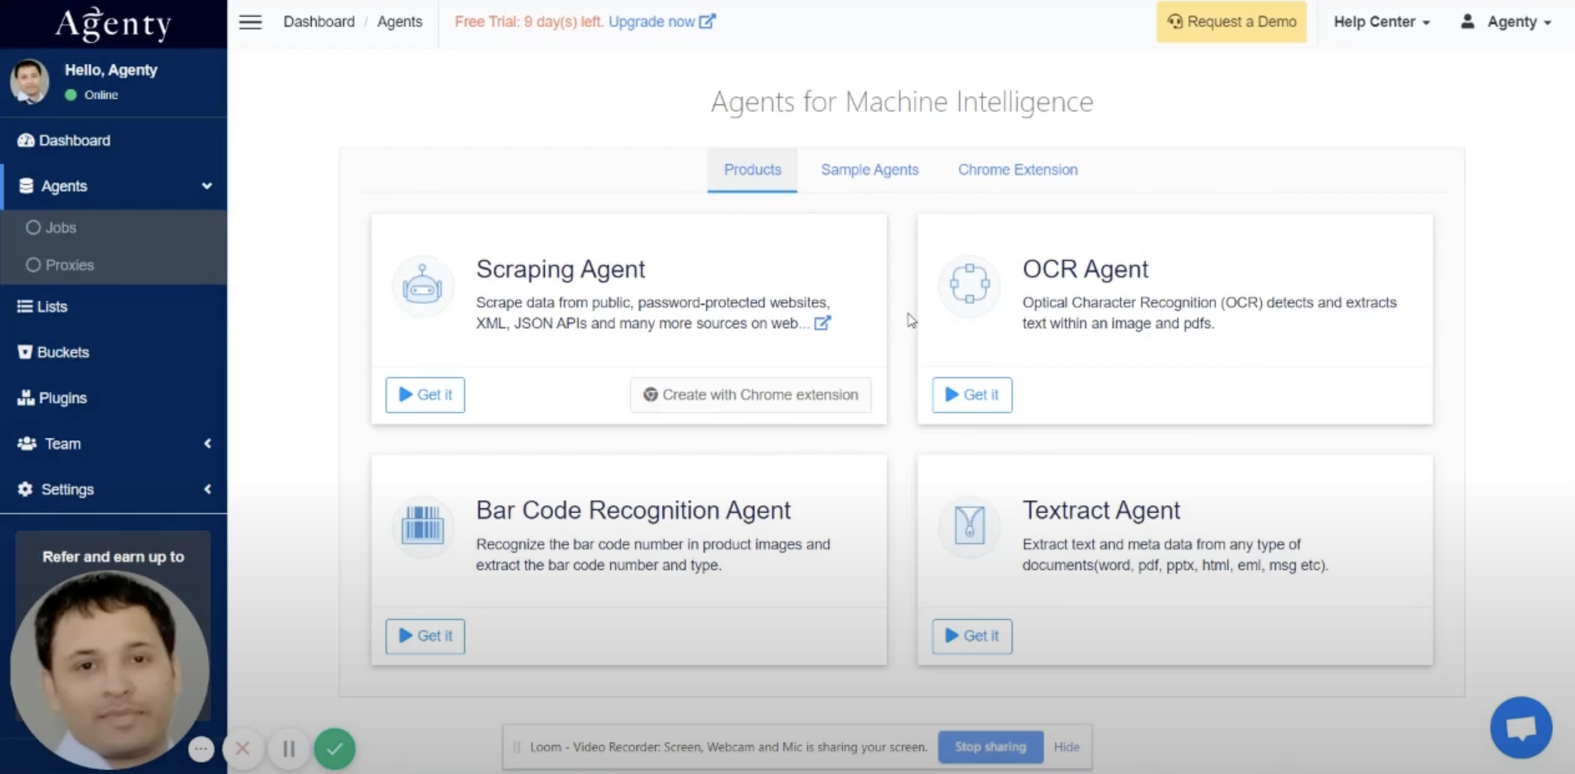Select Proxies in the sidebar

(69, 265)
